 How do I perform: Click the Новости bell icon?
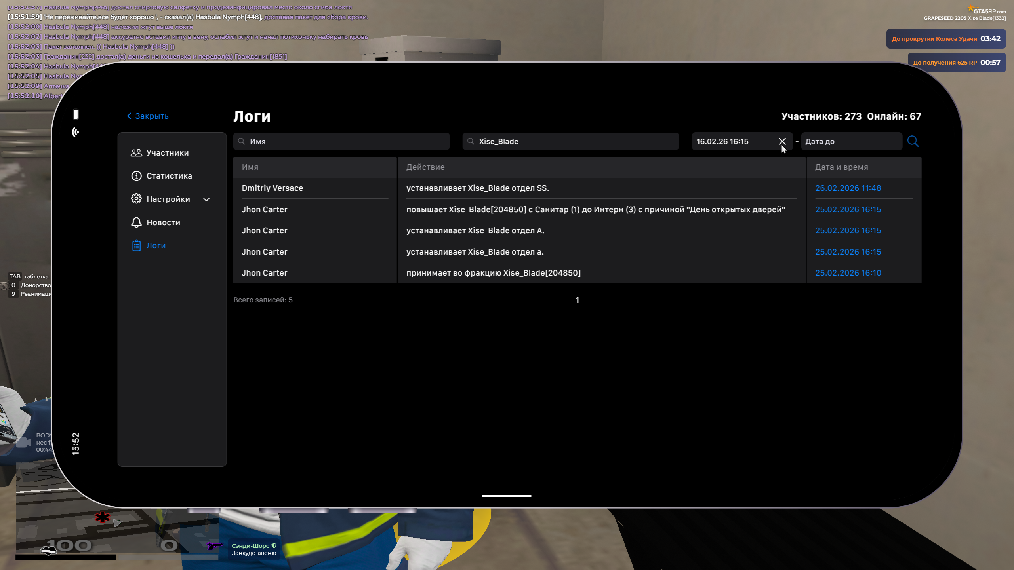click(136, 222)
